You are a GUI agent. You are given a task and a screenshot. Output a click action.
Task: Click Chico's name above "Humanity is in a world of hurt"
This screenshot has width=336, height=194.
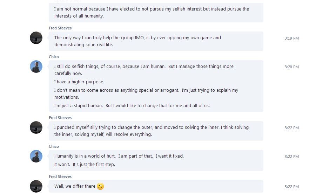click(x=54, y=146)
